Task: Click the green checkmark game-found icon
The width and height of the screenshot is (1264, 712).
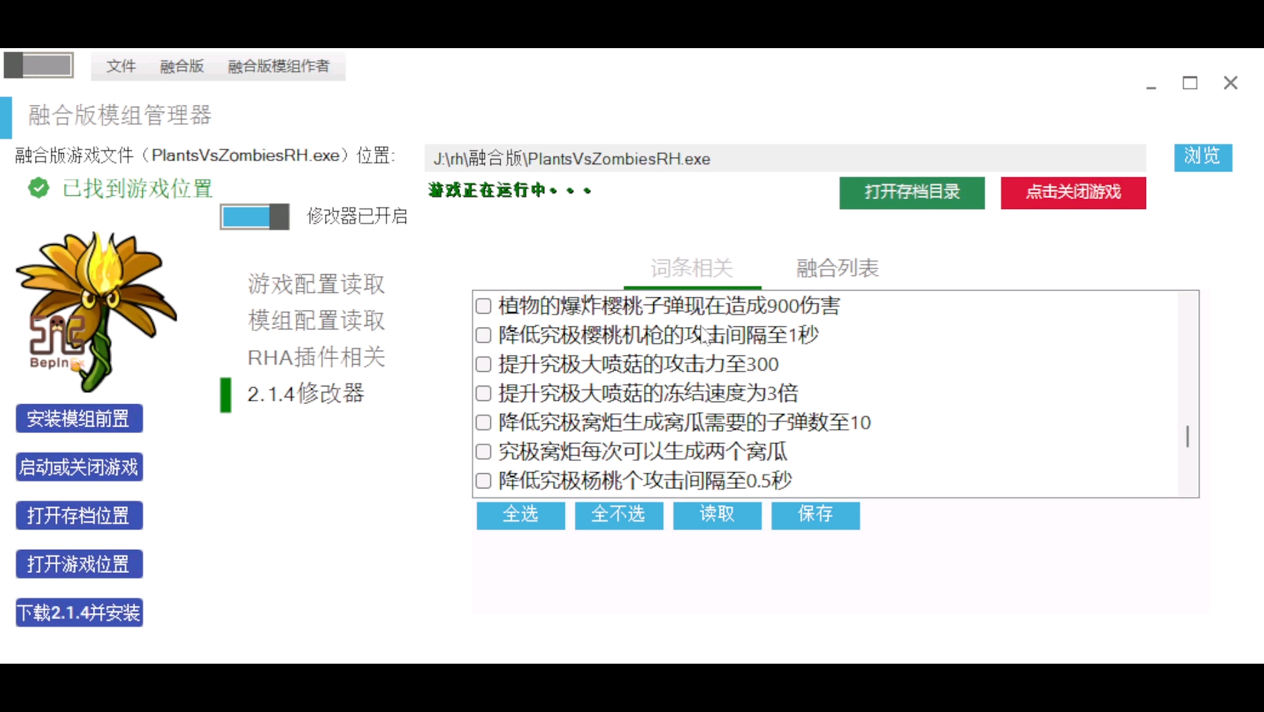Action: 39,189
